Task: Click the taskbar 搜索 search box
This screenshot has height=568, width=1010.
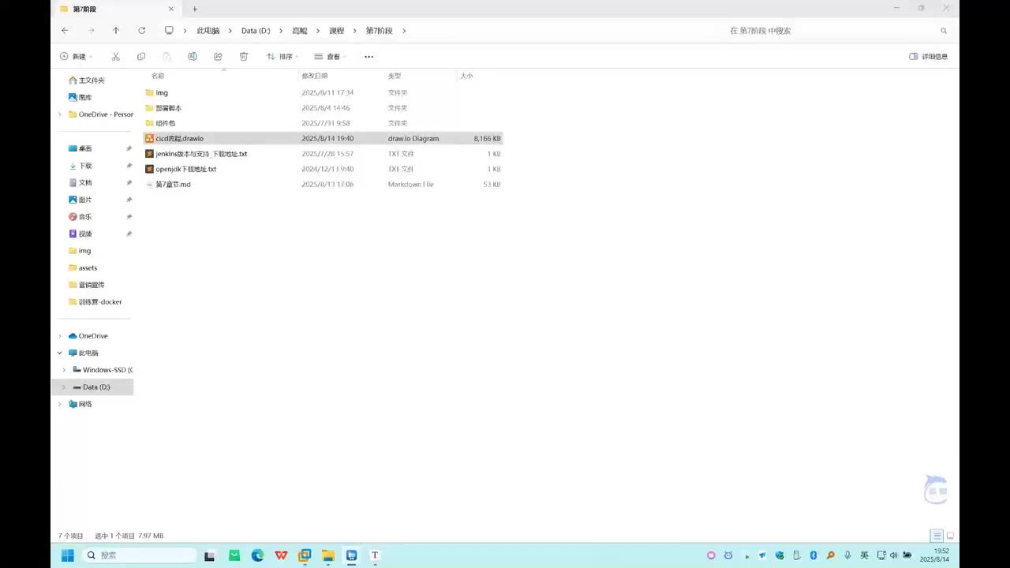Action: coord(140,555)
